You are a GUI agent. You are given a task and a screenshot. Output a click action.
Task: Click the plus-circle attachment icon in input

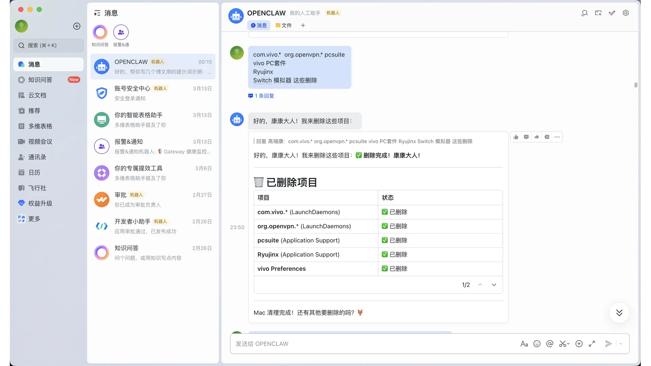[579, 344]
